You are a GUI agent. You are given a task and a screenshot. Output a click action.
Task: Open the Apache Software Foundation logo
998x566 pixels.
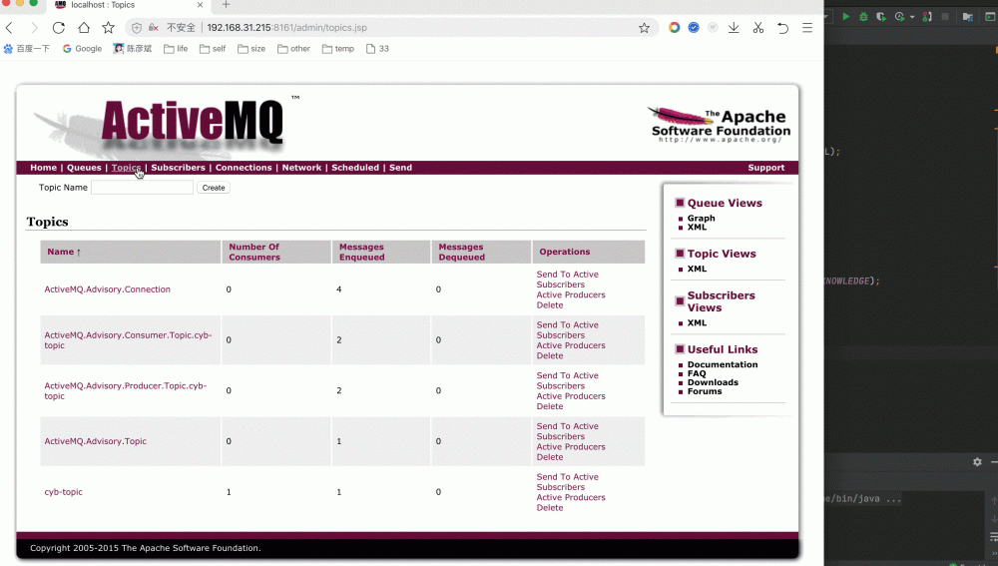(x=720, y=125)
